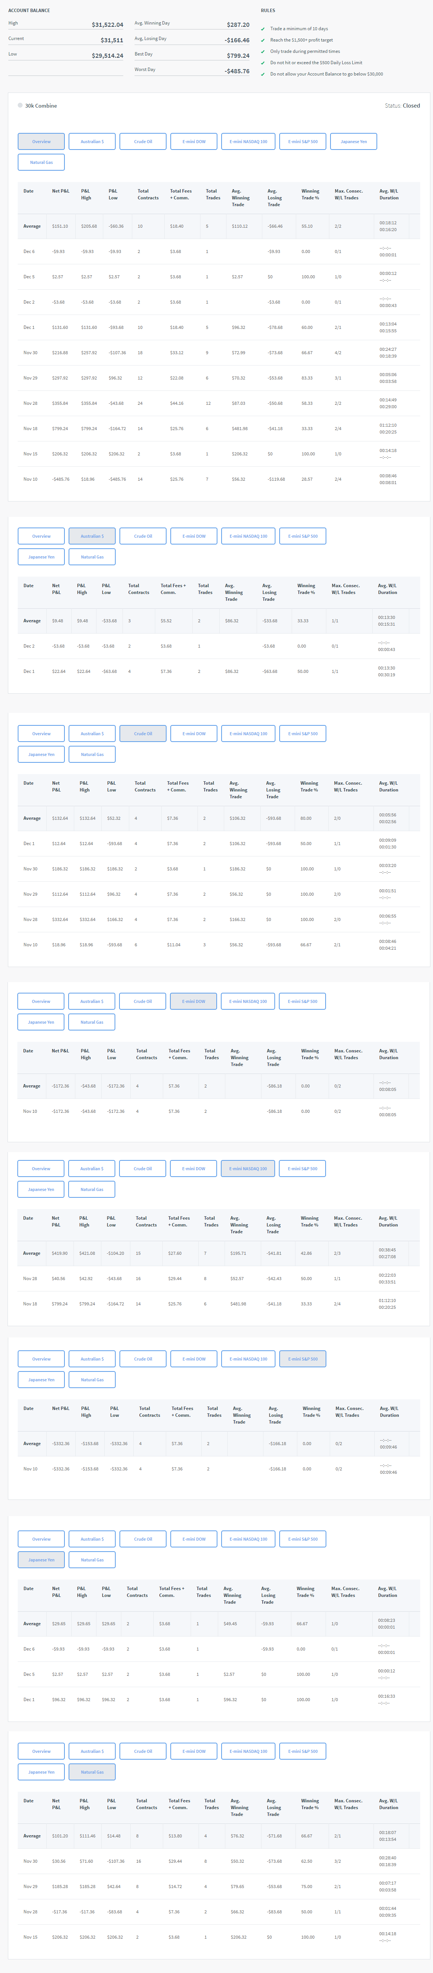Click the checkmark beside 'Reach the $1,500+ profit target'

tap(263, 40)
